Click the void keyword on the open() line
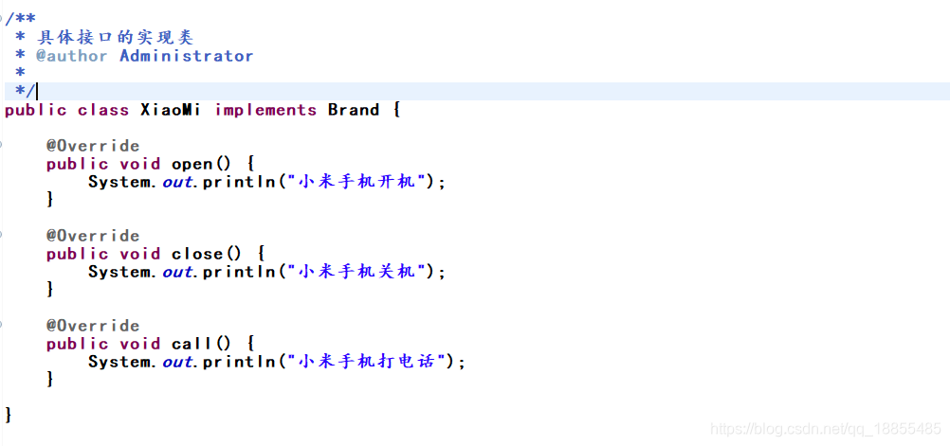Screen dimensions: 950x446 [x=140, y=164]
